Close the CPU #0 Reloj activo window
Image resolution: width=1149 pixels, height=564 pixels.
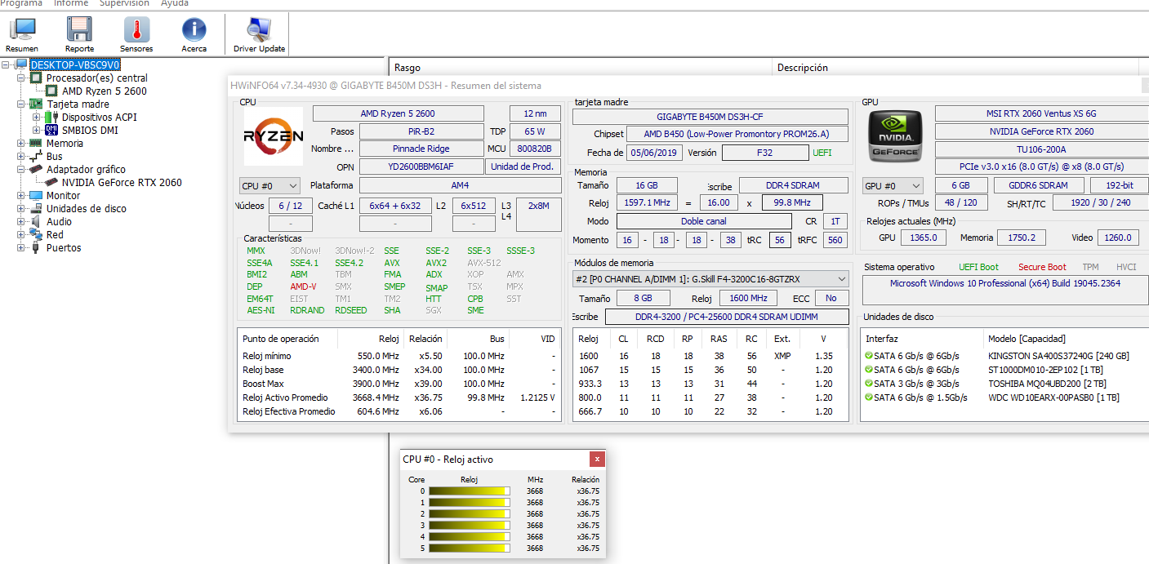pos(597,459)
